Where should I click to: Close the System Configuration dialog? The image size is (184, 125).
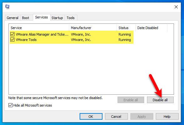click(x=176, y=7)
